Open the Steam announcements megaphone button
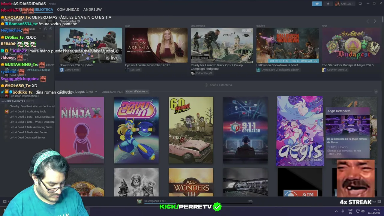The height and width of the screenshot is (216, 384). point(317,4)
